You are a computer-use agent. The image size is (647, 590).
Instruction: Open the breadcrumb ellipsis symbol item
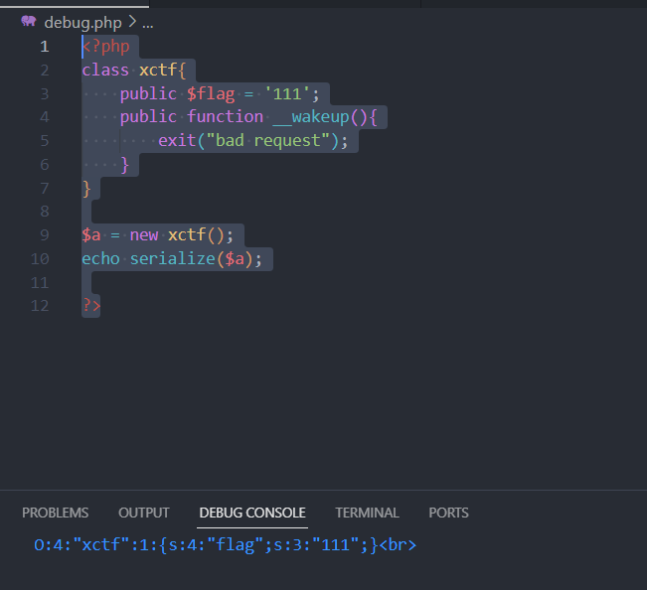(x=147, y=22)
